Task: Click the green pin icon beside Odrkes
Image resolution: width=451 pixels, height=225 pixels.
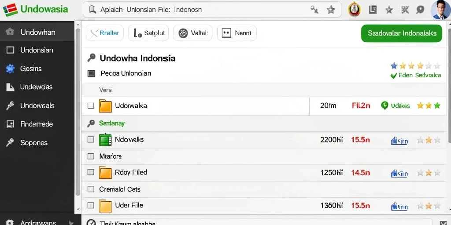Action: point(384,105)
